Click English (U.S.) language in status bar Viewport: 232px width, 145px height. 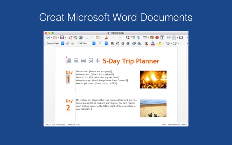coord(74,124)
